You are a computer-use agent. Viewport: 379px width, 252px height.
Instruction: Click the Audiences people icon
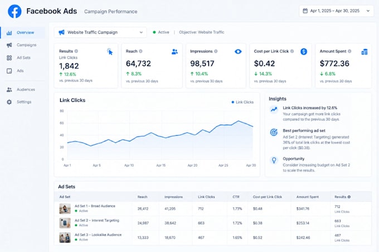click(9, 90)
